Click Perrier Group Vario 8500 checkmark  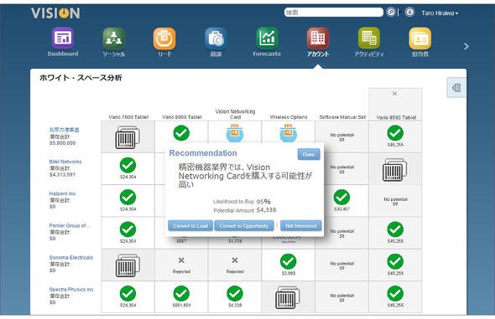pyautogui.click(x=395, y=229)
